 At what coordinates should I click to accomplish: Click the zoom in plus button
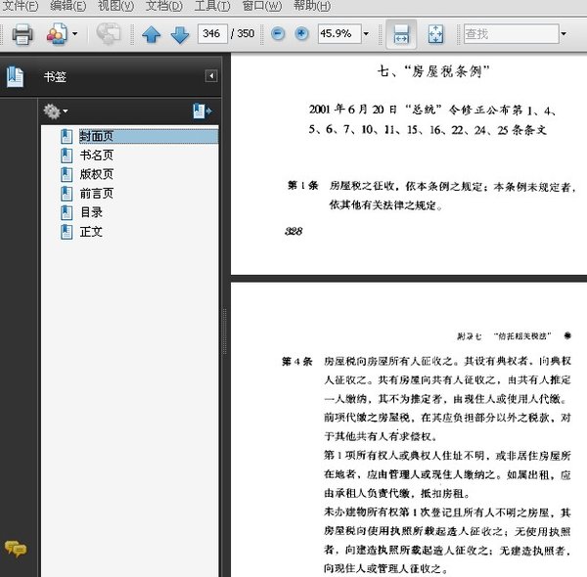(x=301, y=33)
